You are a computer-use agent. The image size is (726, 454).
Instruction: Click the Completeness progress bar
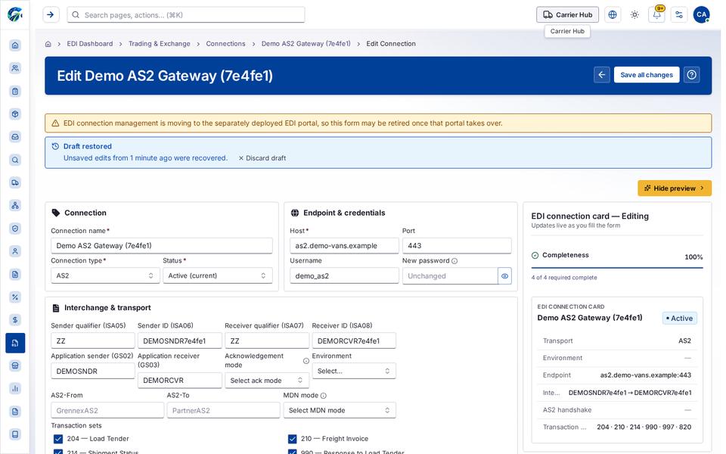[x=617, y=268]
